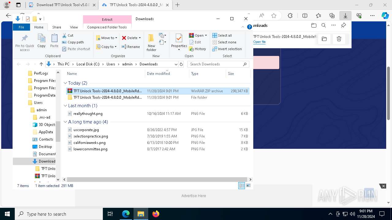Pin the Edge downloads panel
The width and height of the screenshot is (392, 220).
pyautogui.click(x=343, y=25)
